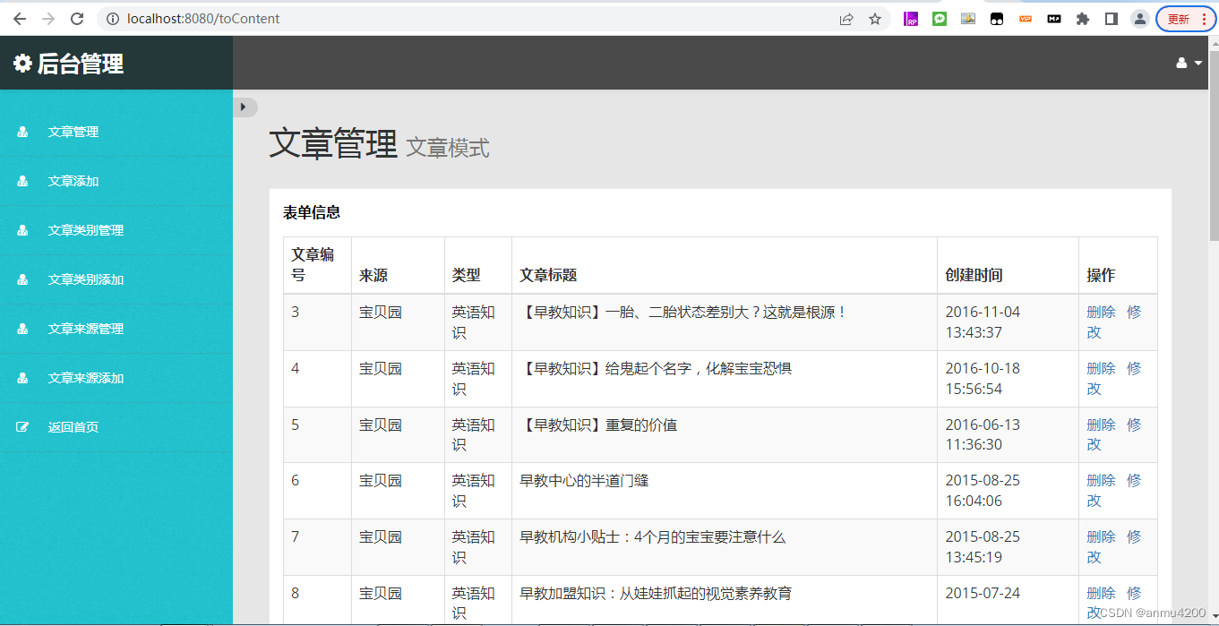Screen dimensions: 1219x626
Task: Click 修改 for article number 6
Action: click(x=1114, y=491)
